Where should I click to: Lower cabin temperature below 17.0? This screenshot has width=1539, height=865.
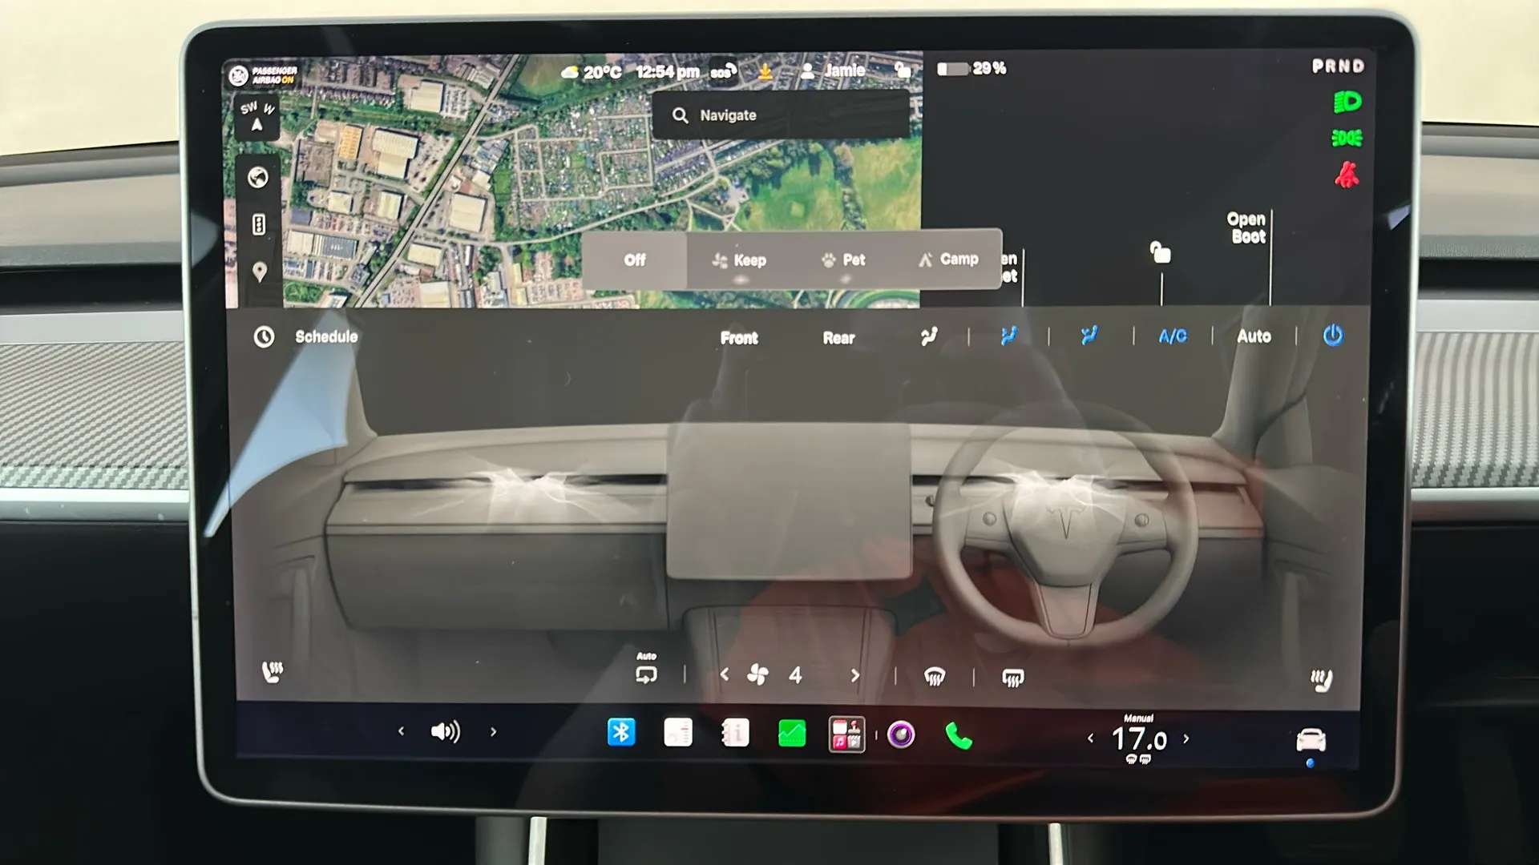(1090, 738)
